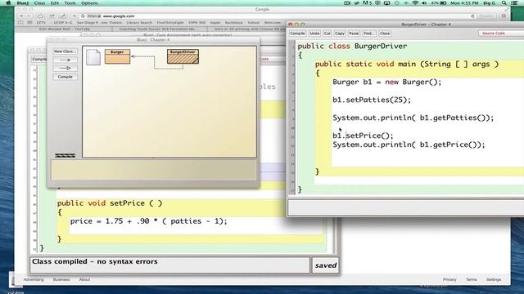Click the solid inheritance-arrow tool button
This screenshot has height=294, width=524.
[65, 69]
